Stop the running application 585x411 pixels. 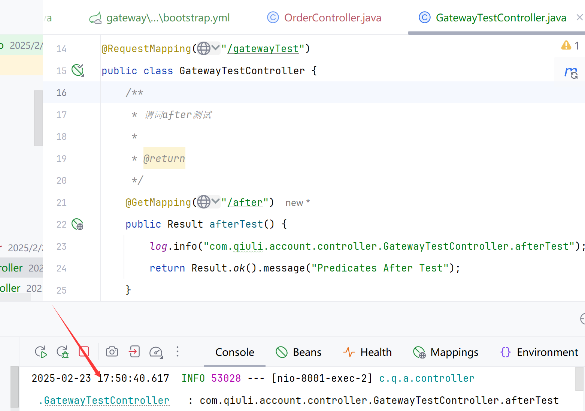84,352
